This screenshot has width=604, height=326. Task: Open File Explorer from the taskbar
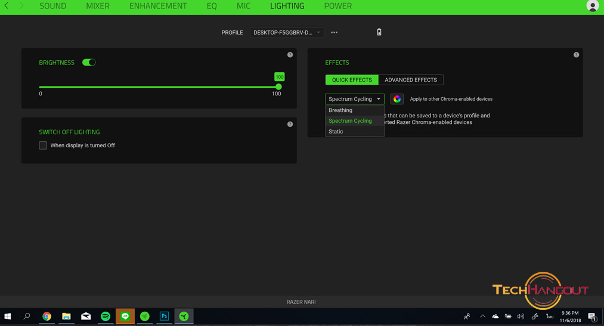tap(66, 316)
